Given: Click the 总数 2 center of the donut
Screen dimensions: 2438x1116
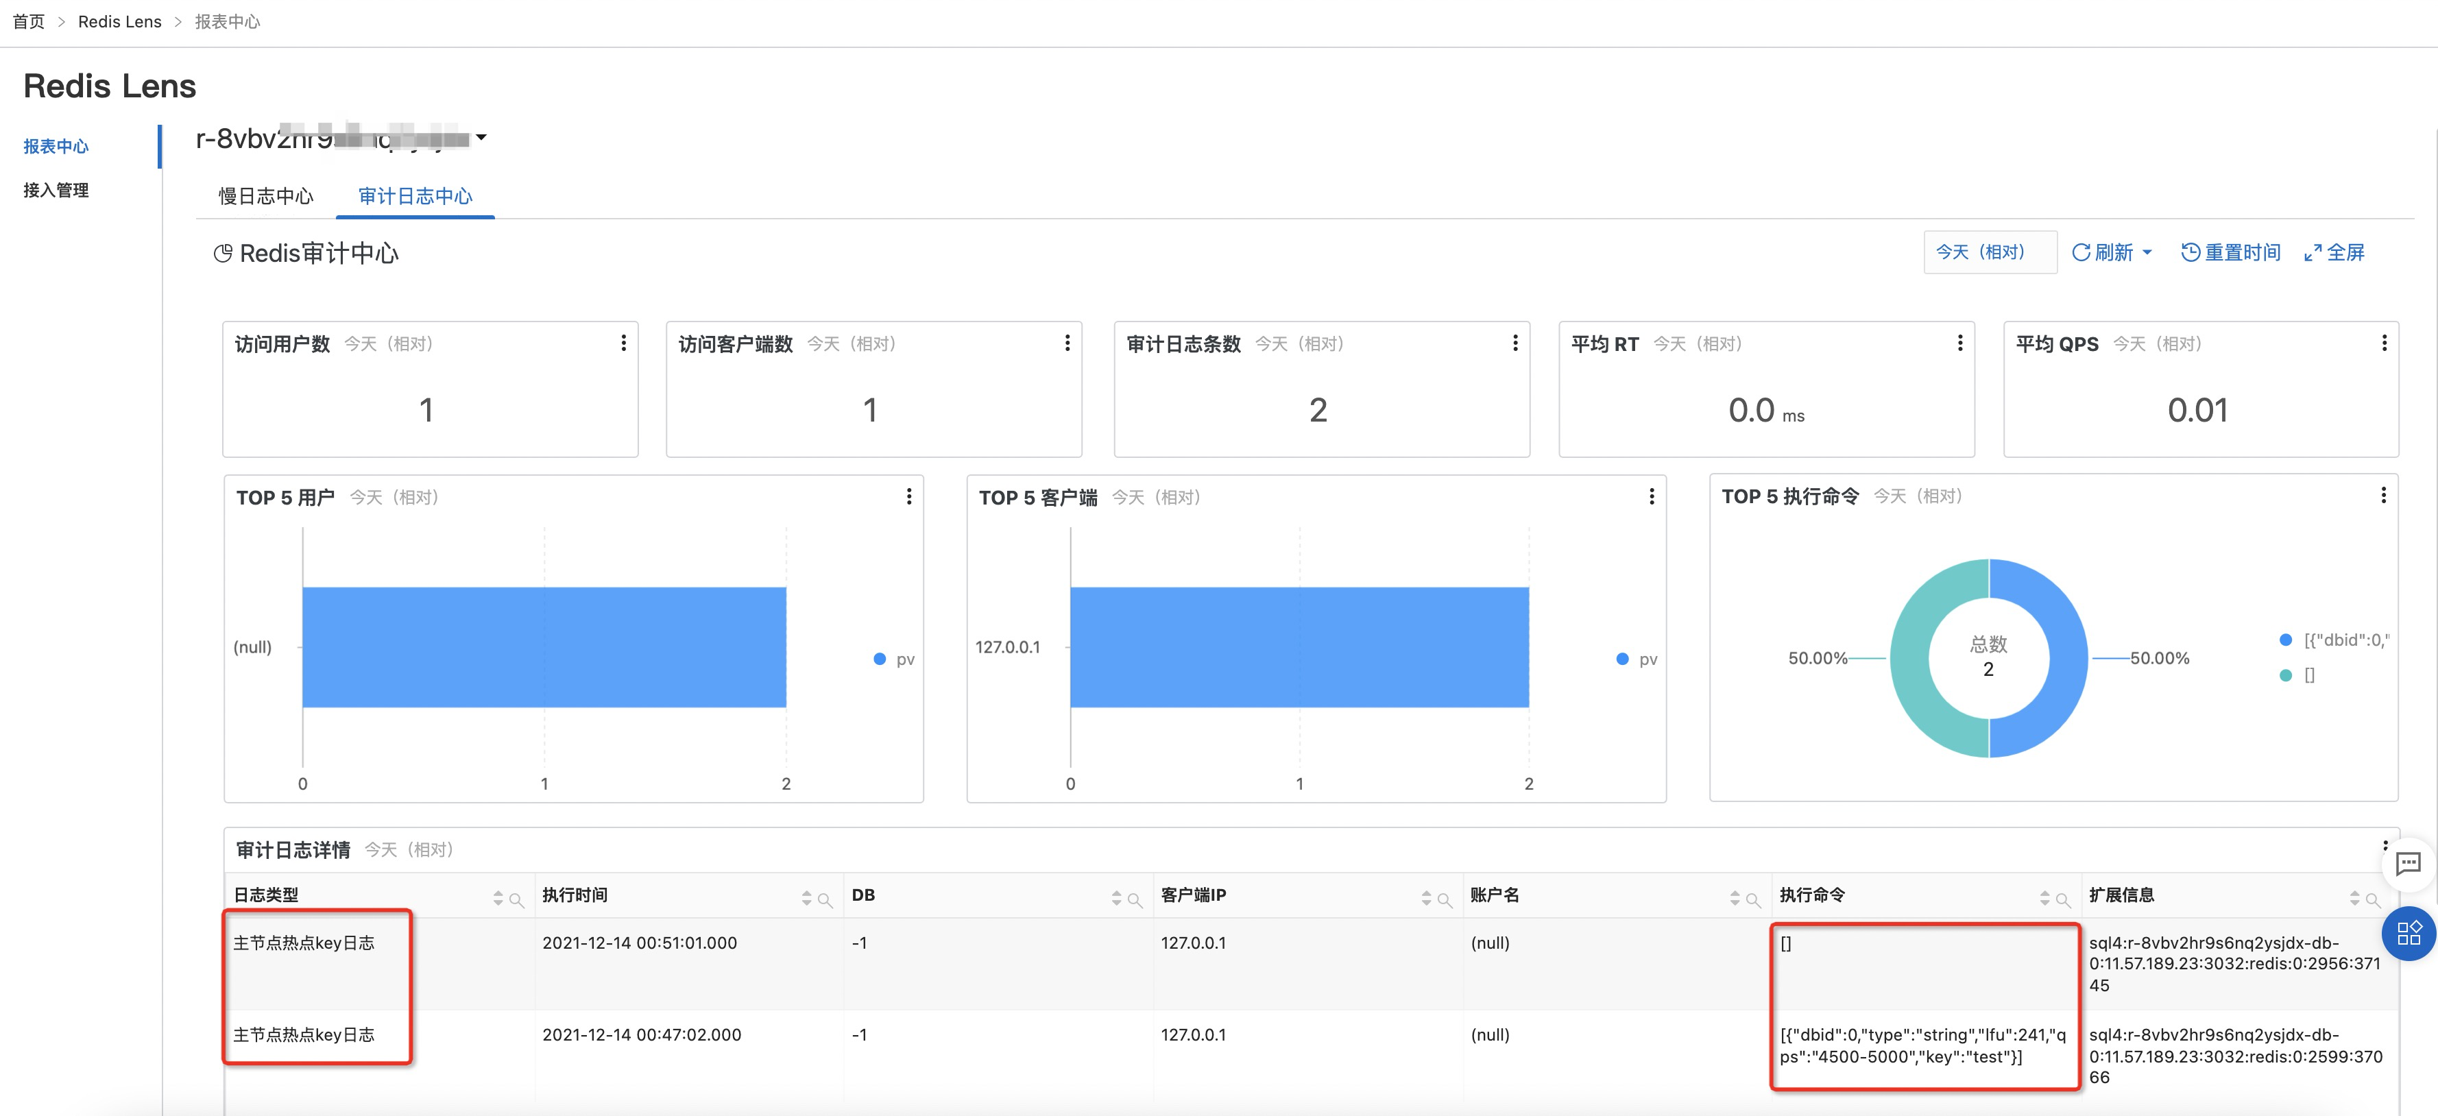Looking at the screenshot, I should pyautogui.click(x=1988, y=657).
